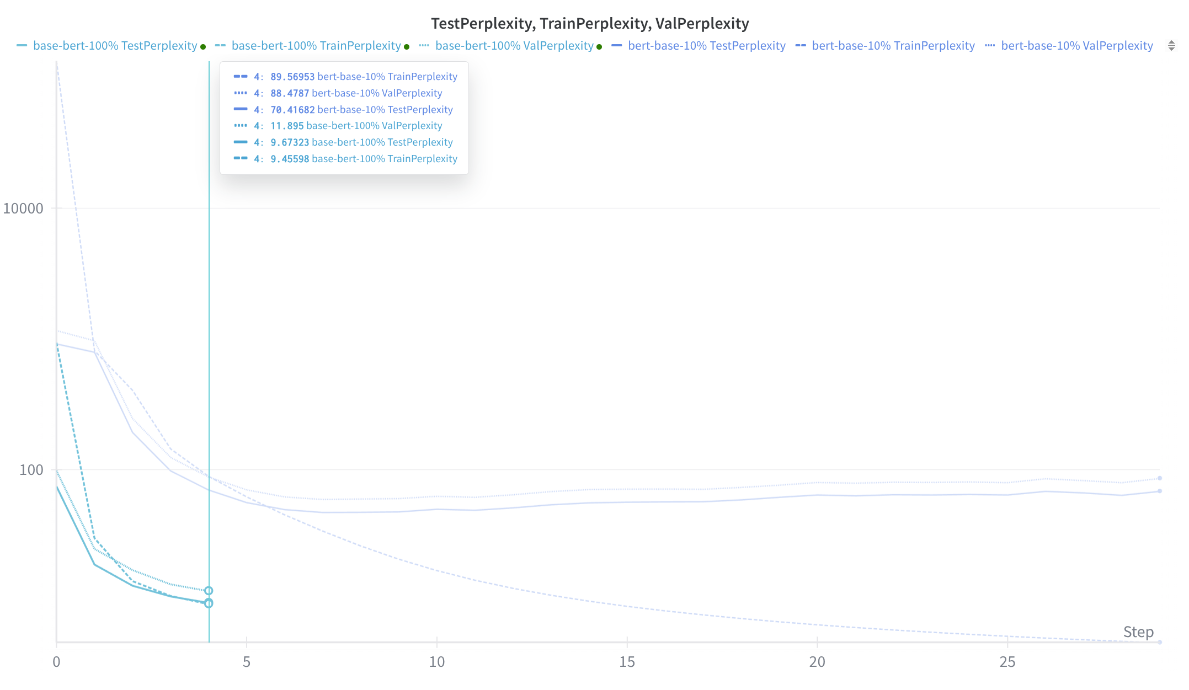Click dotted line icon for bert-base-10% ValPerplexity

[x=990, y=46]
